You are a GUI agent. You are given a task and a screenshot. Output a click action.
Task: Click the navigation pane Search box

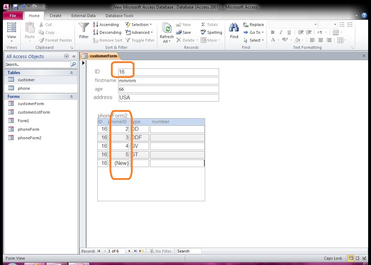coord(38,64)
